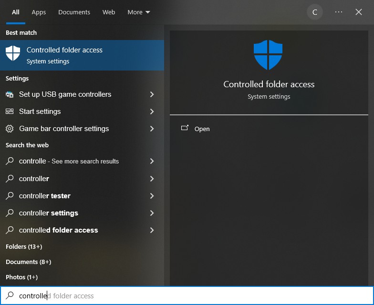This screenshot has height=305, width=374.
Task: Open Start settings result
Action: point(82,112)
